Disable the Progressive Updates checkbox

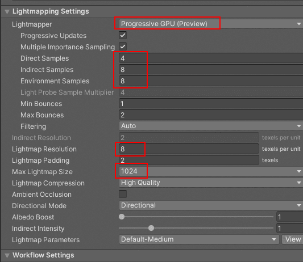pos(123,36)
